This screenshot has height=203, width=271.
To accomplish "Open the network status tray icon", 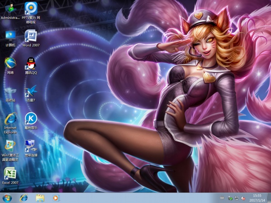I will pyautogui.click(x=237, y=198).
